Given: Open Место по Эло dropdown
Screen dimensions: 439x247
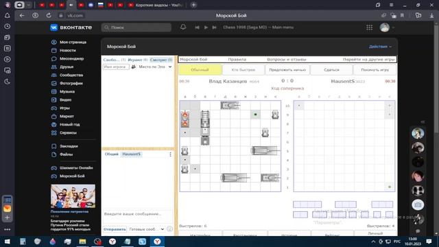Looking at the screenshot, I should [x=155, y=67].
